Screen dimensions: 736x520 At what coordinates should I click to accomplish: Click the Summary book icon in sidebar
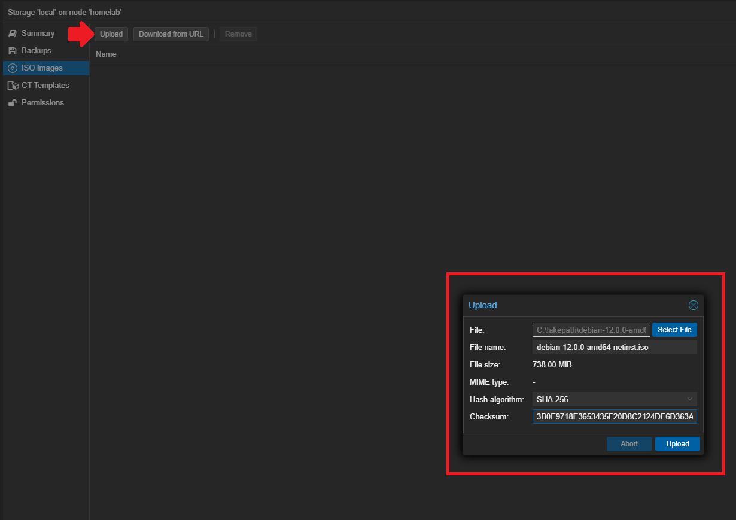12,34
